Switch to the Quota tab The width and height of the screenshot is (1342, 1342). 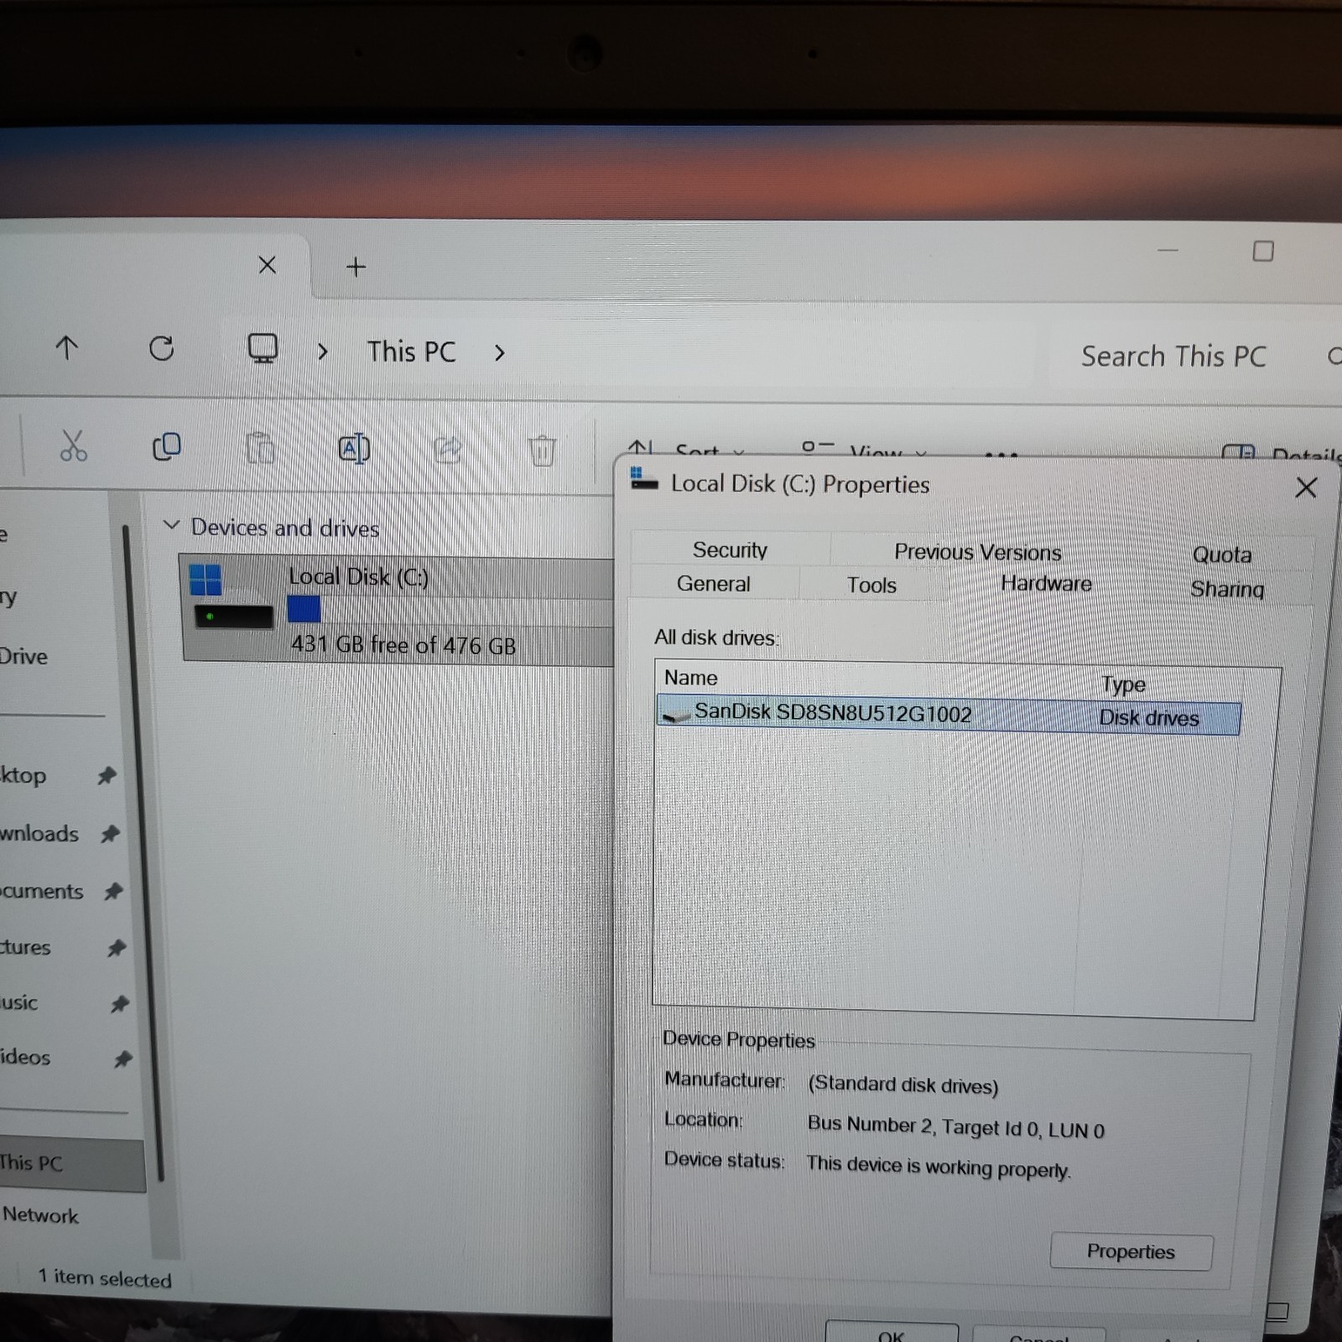(1221, 554)
